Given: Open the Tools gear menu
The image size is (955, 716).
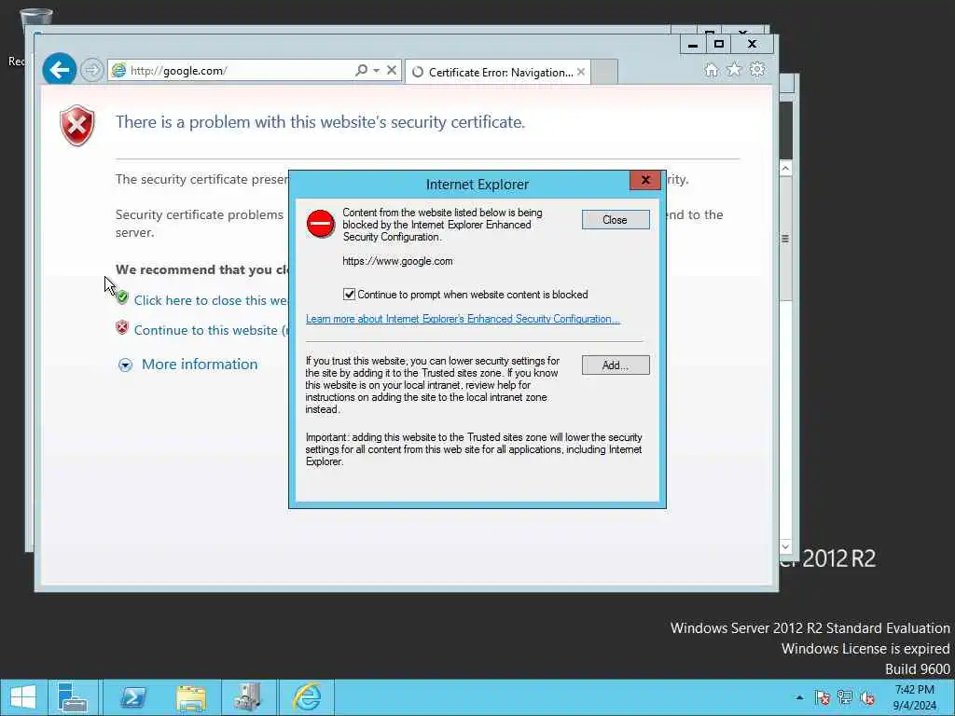Looking at the screenshot, I should [757, 69].
